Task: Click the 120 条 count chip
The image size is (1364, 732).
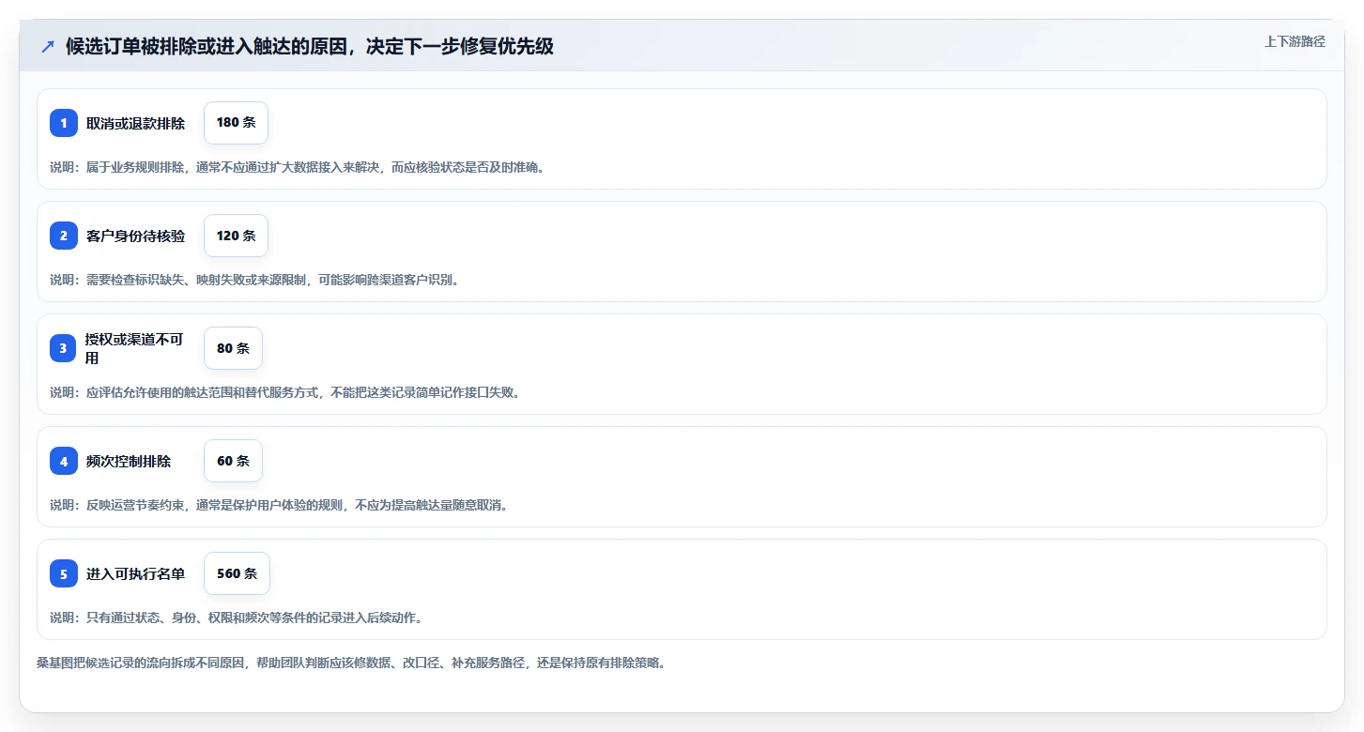Action: [x=236, y=236]
